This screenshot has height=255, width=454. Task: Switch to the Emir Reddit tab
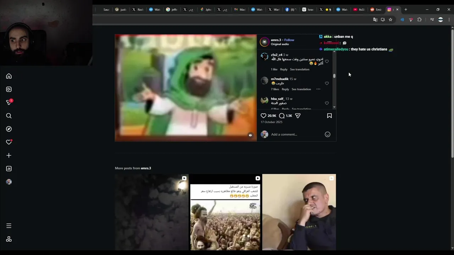click(376, 10)
